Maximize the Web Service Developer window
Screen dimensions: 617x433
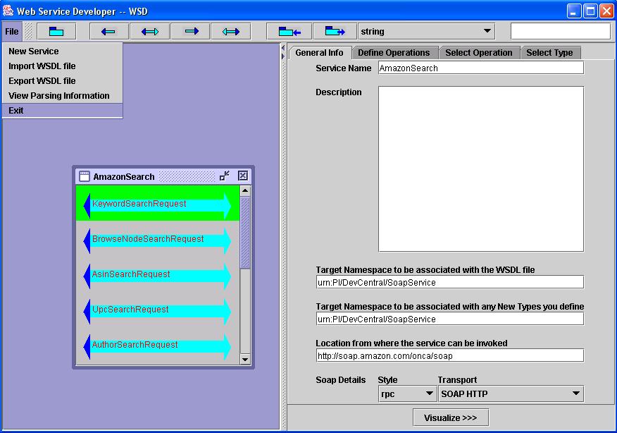pyautogui.click(x=590, y=11)
